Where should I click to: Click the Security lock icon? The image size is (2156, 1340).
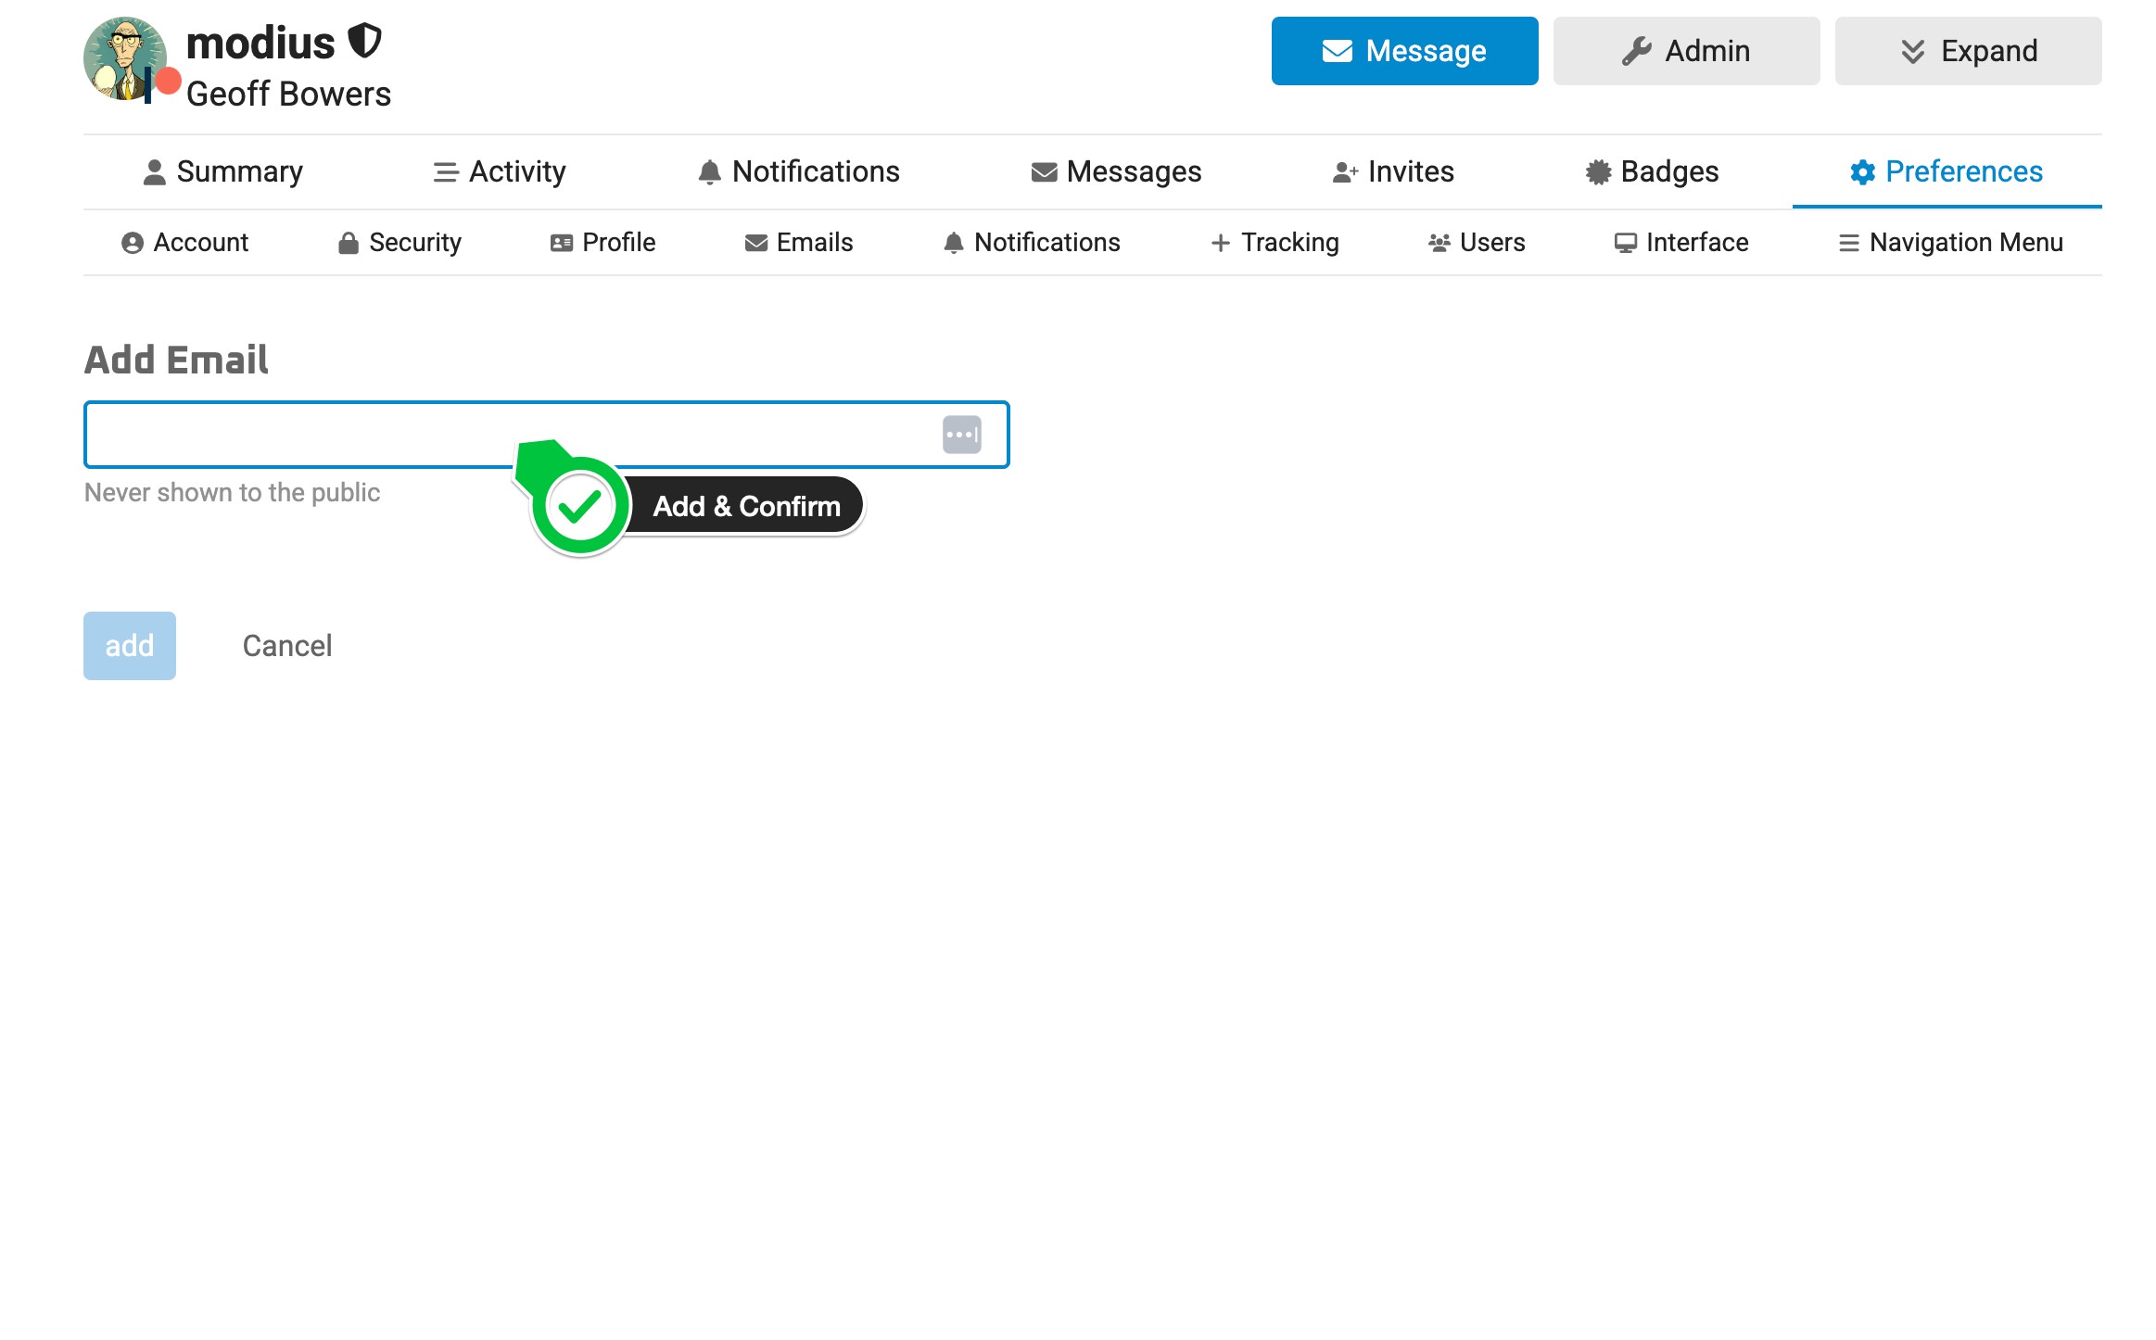[x=349, y=243]
